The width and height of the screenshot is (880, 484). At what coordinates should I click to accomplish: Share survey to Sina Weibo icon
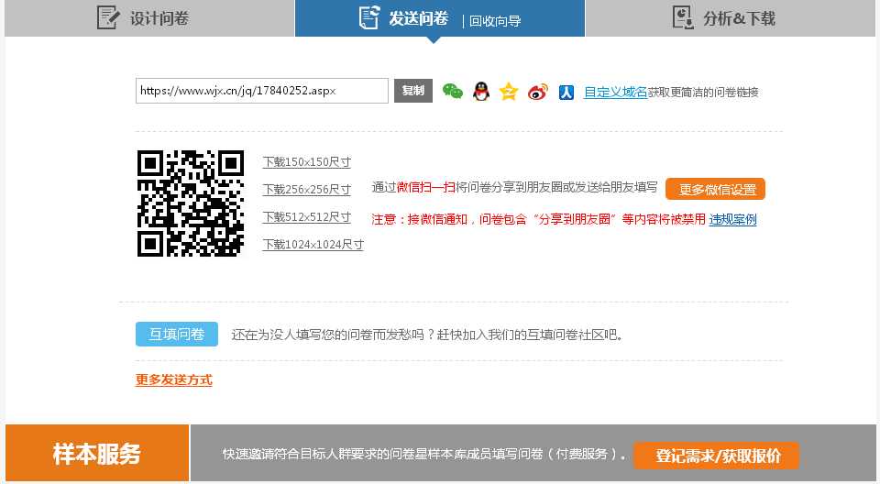pyautogui.click(x=538, y=91)
